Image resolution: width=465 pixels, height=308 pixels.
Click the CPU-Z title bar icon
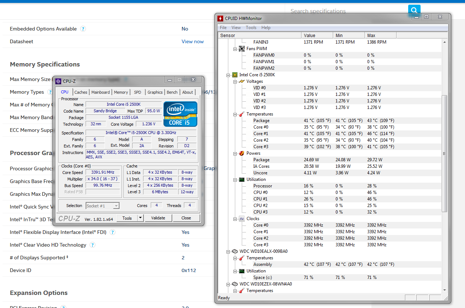pos(58,81)
